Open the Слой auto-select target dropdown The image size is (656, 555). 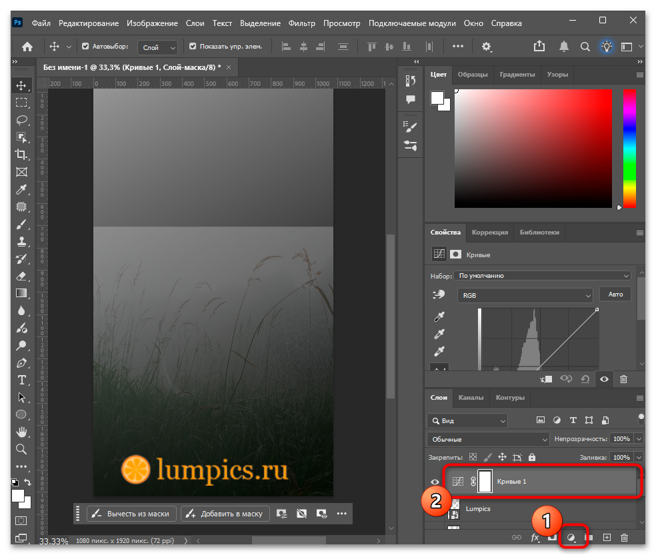coord(158,48)
